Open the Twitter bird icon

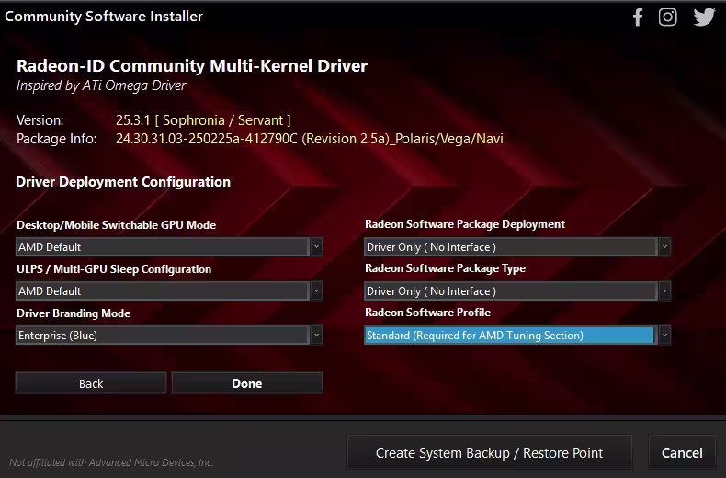coord(704,17)
